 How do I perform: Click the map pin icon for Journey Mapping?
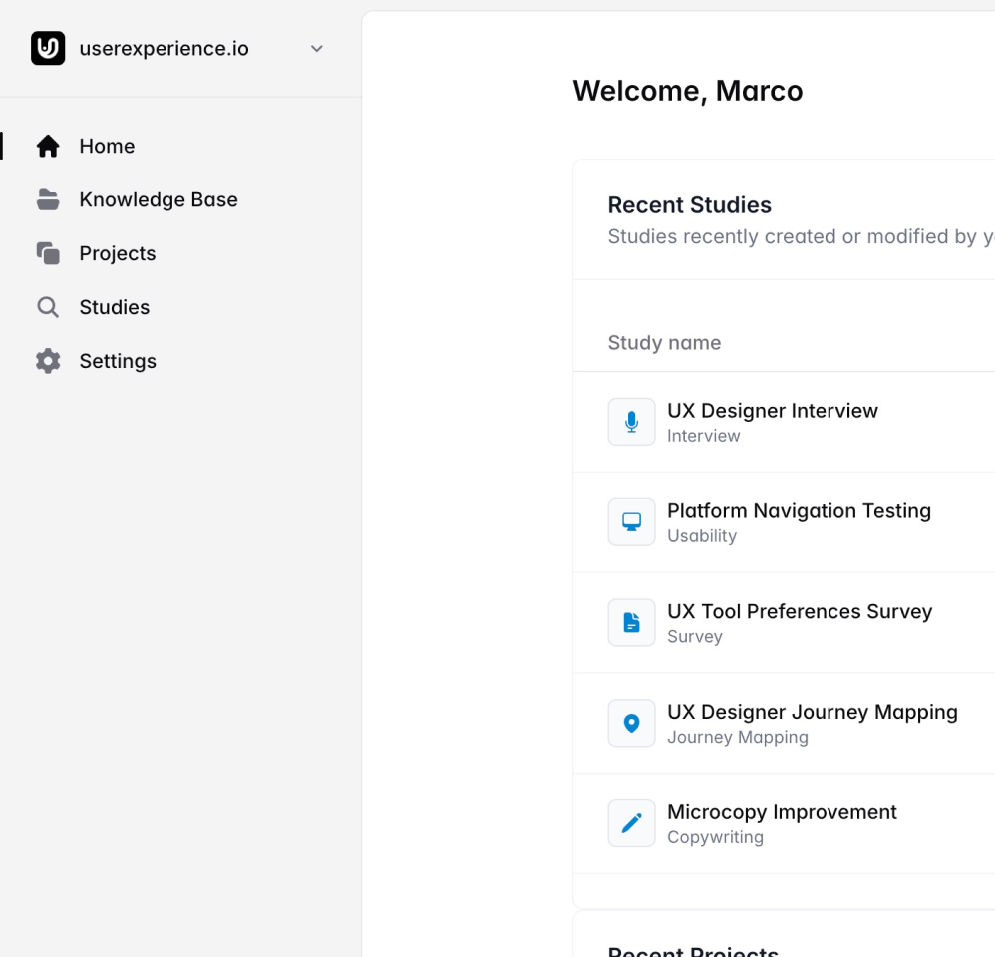pyautogui.click(x=631, y=723)
